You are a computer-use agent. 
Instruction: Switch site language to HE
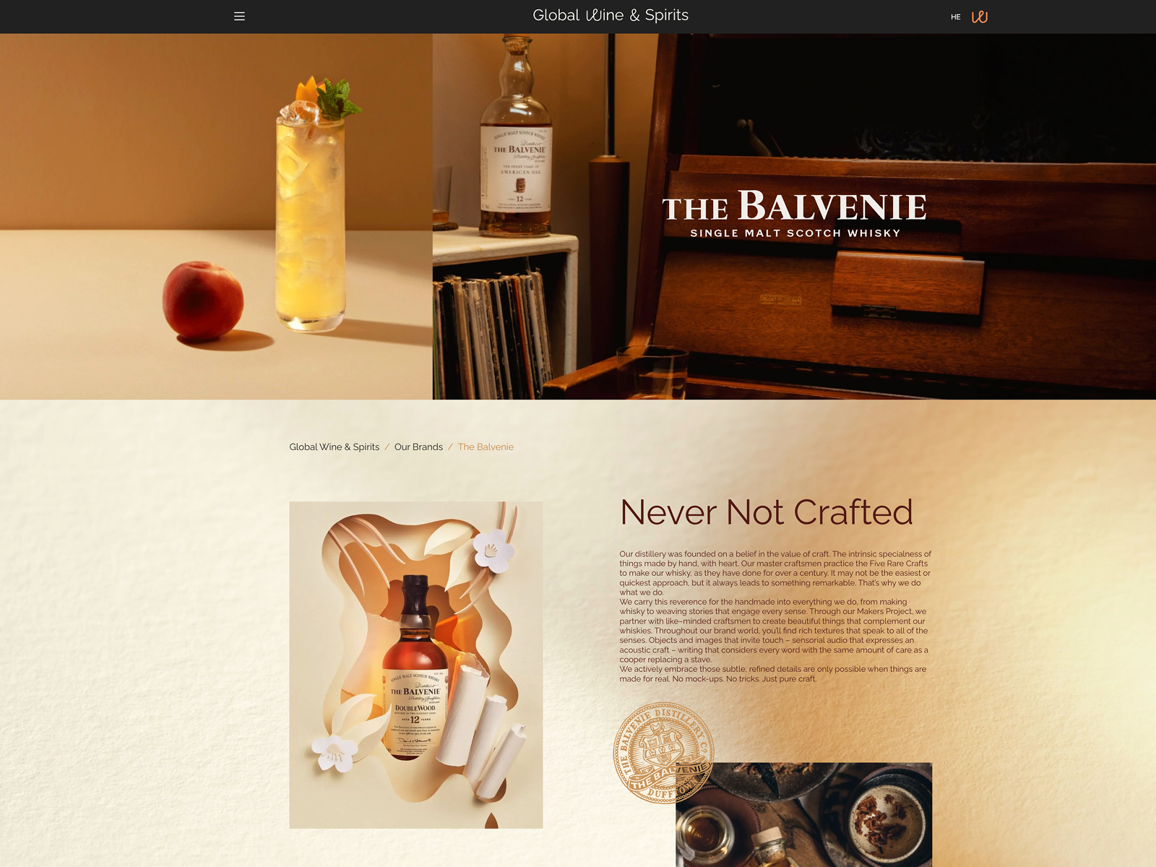(x=955, y=17)
